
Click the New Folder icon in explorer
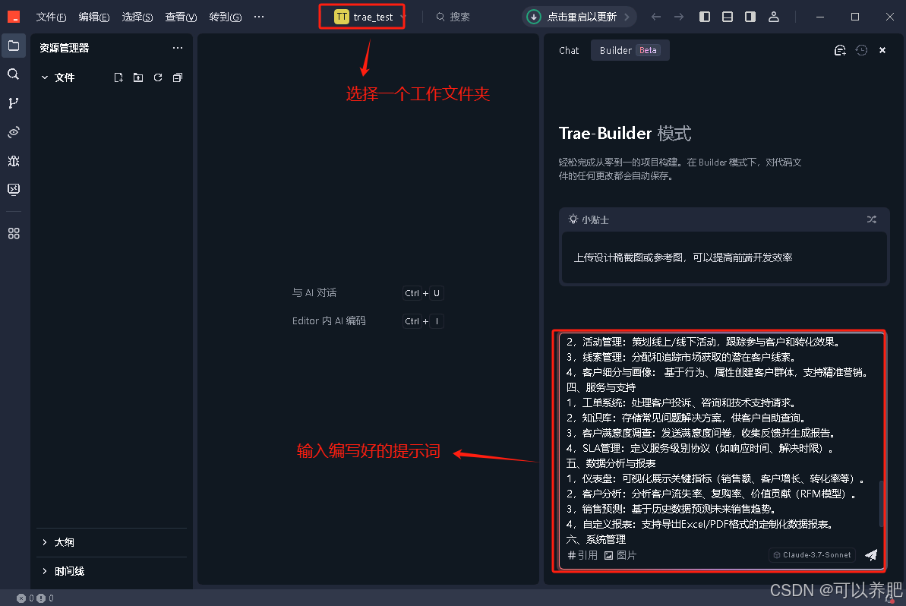(138, 77)
